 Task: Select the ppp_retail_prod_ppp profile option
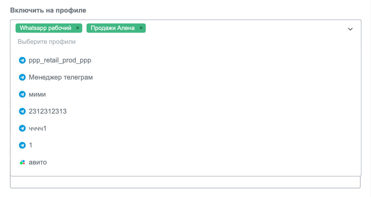[60, 60]
